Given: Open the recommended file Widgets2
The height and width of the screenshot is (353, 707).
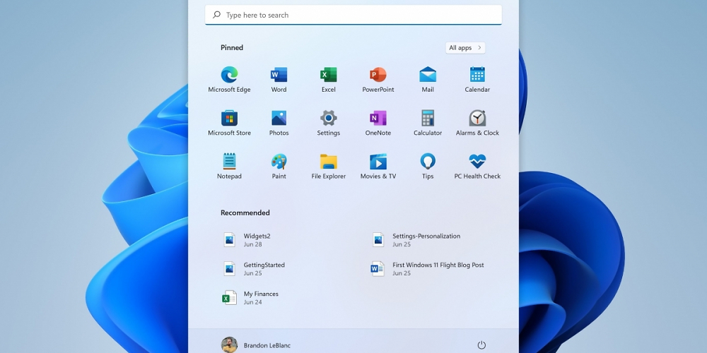Looking at the screenshot, I should click(x=247, y=240).
